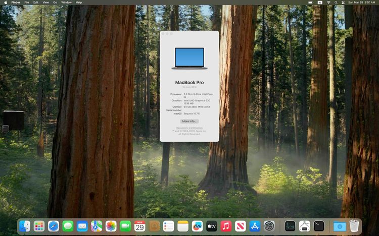Screen dimensions: 379x236
Task: Open Terminal from the Dock
Action: 319,226
